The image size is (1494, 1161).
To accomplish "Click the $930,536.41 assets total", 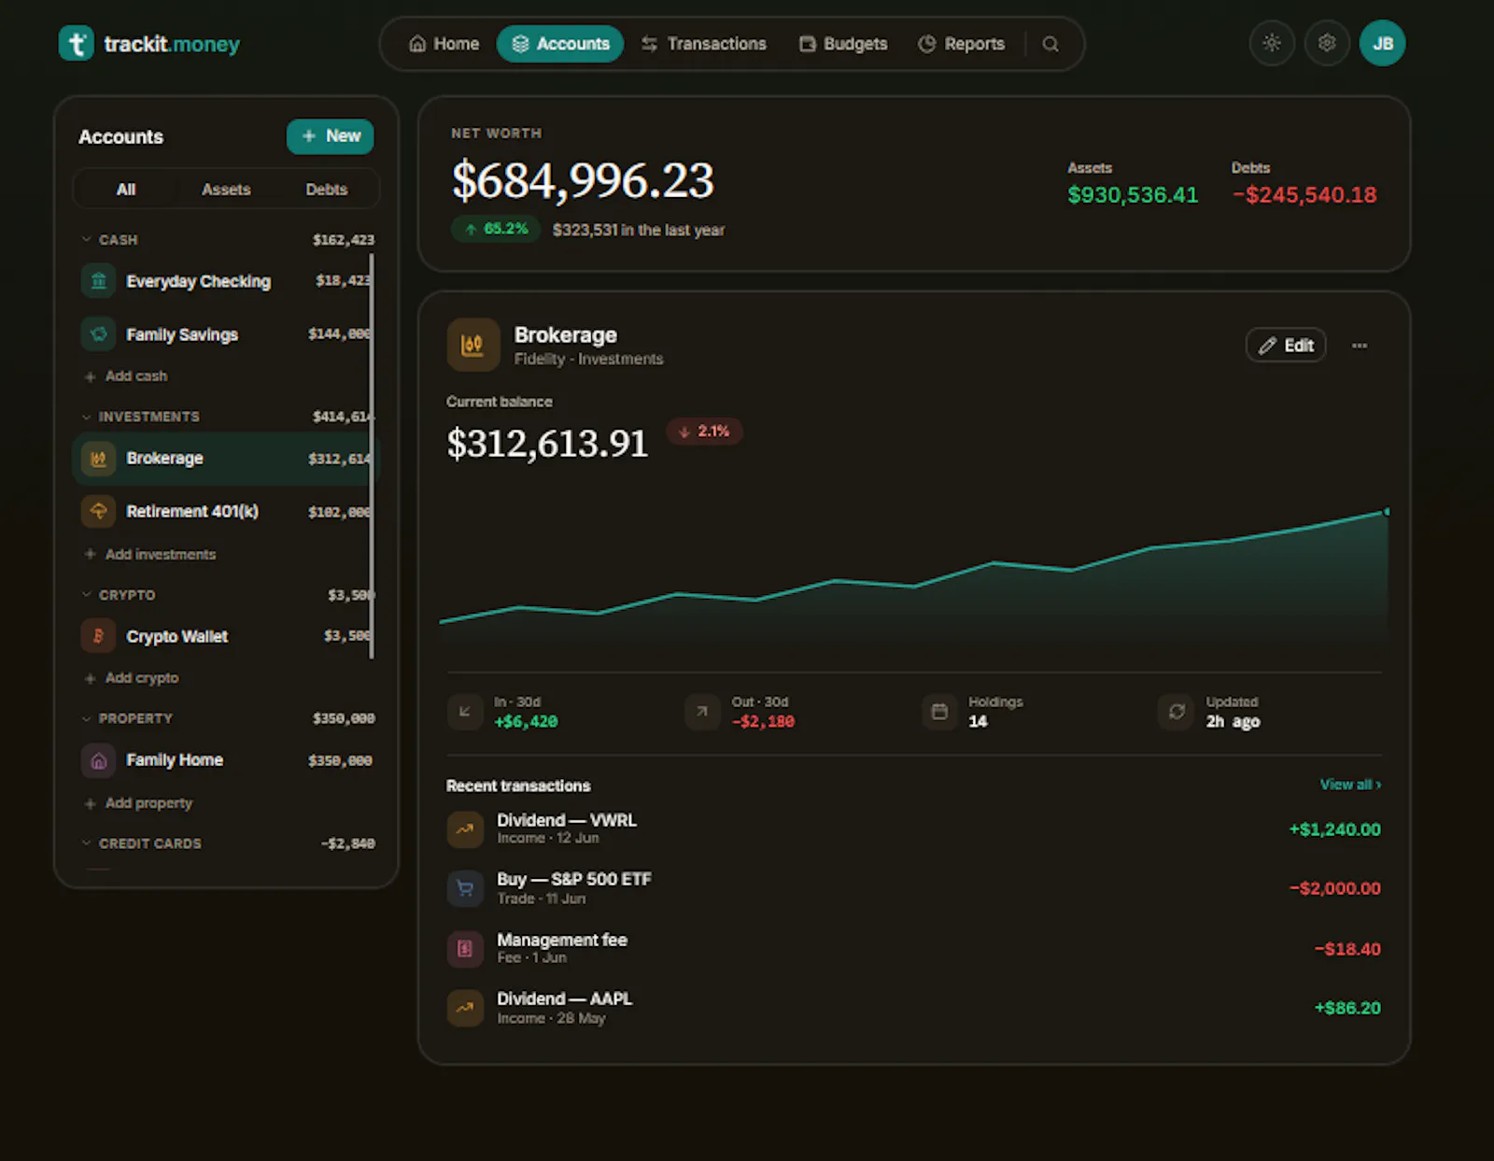I will pos(1133,195).
